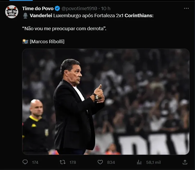Click the microphone emoji before "Vanderlei"

point(25,16)
